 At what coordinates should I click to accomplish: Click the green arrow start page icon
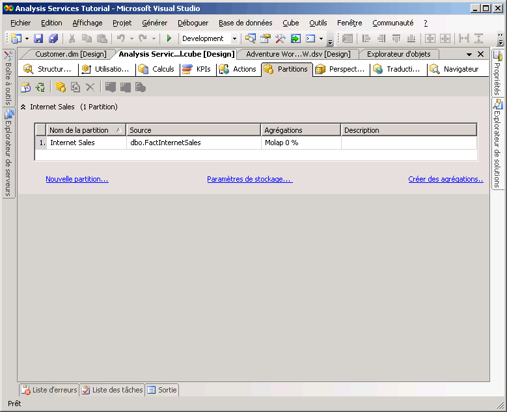click(295, 38)
